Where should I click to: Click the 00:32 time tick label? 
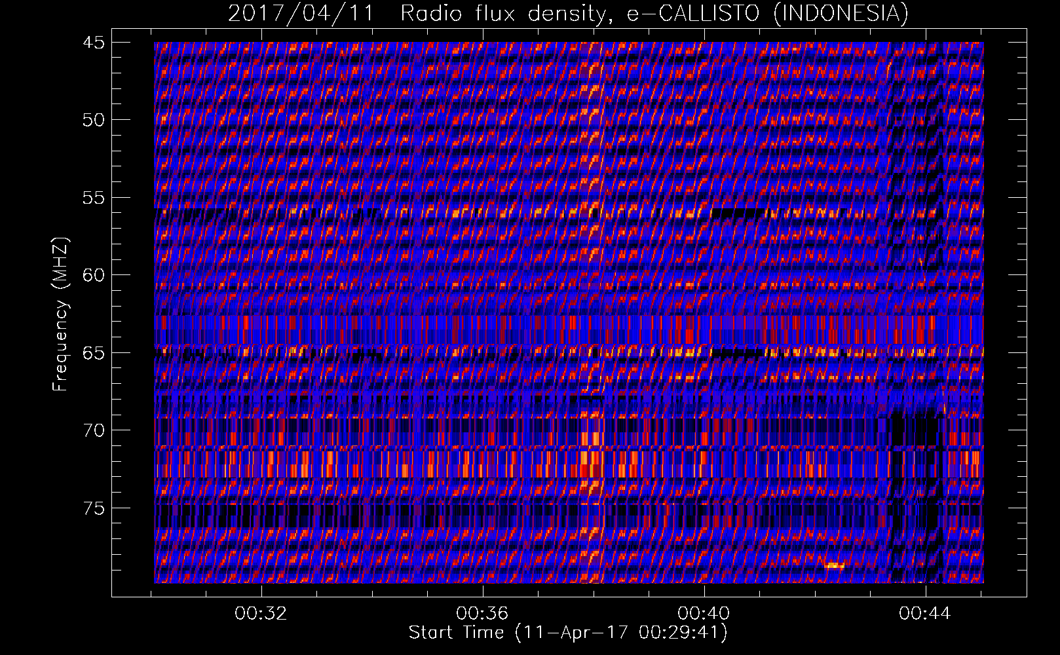[261, 614]
